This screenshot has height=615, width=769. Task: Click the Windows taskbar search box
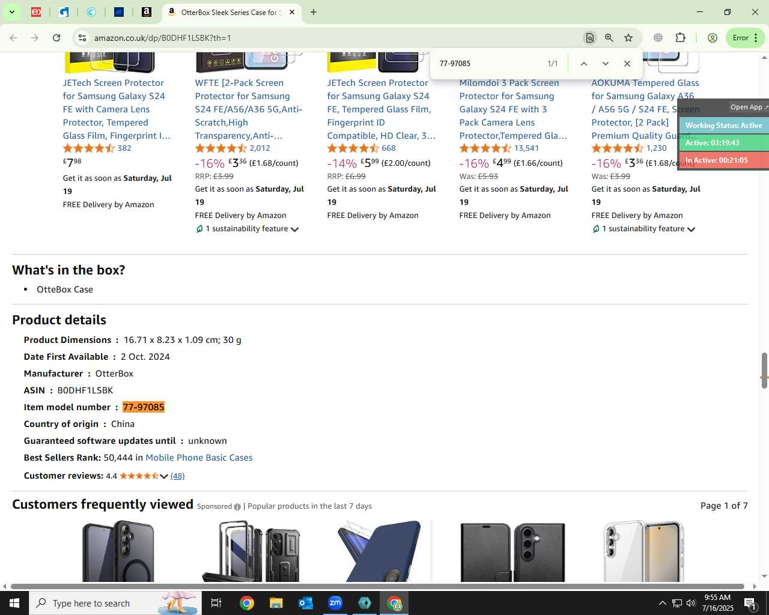point(115,603)
